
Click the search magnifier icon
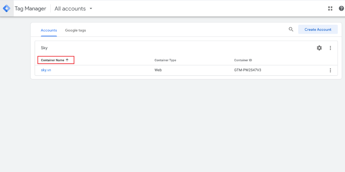(291, 29)
